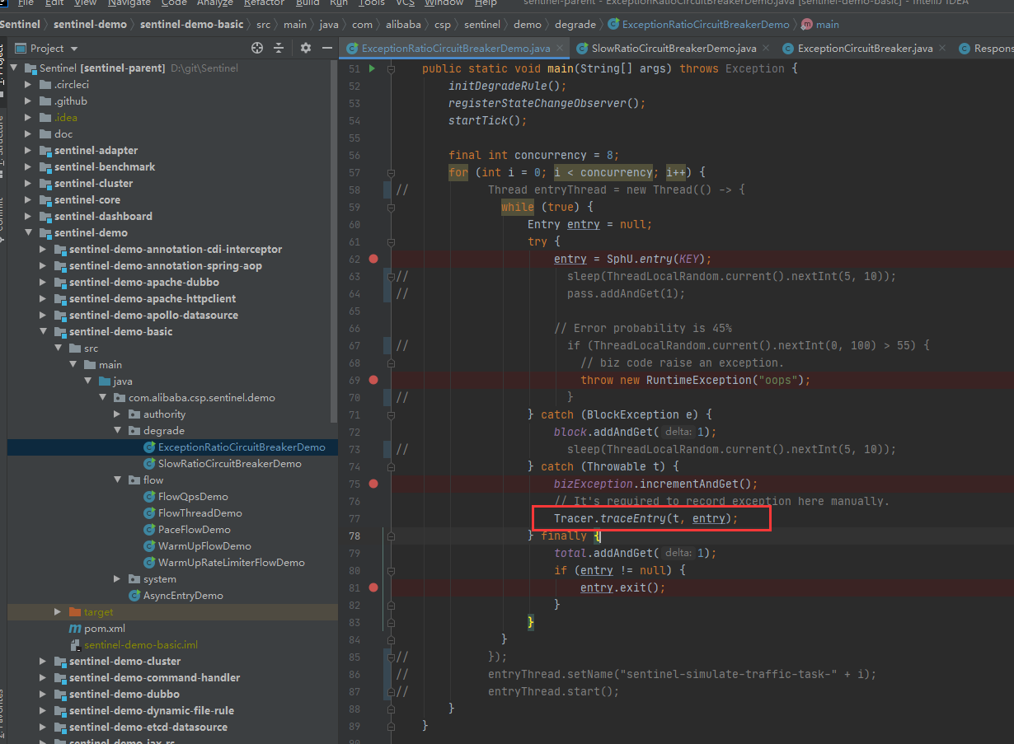Click line number 78 in the gutter
1014x744 pixels.
354,536
